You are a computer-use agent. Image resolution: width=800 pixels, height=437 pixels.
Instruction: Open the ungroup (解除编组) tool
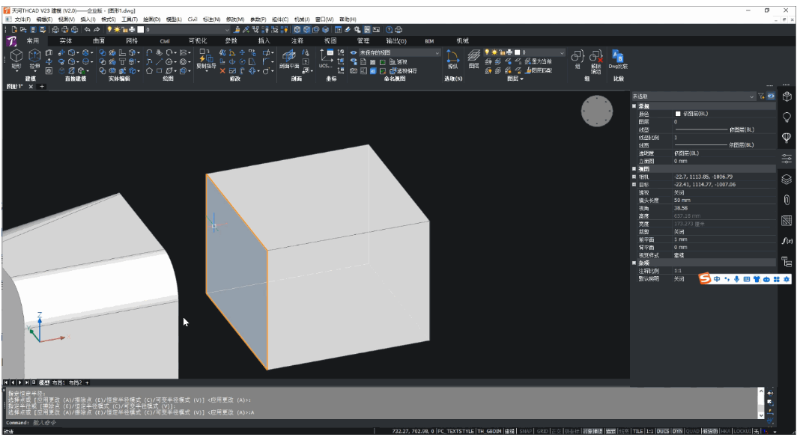coord(596,61)
